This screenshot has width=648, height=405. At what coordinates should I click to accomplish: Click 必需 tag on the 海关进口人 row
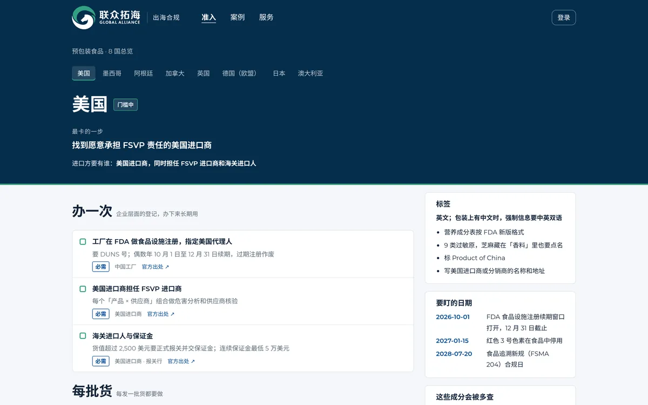click(x=100, y=361)
